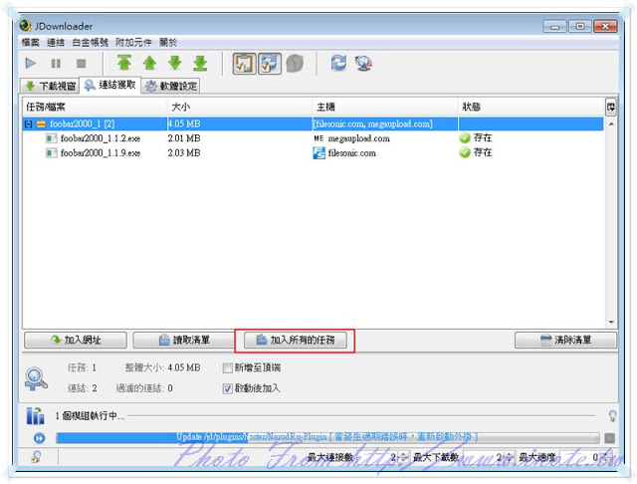Move selection to bottom arrow icon
Screen dimensions: 637x484
200,63
